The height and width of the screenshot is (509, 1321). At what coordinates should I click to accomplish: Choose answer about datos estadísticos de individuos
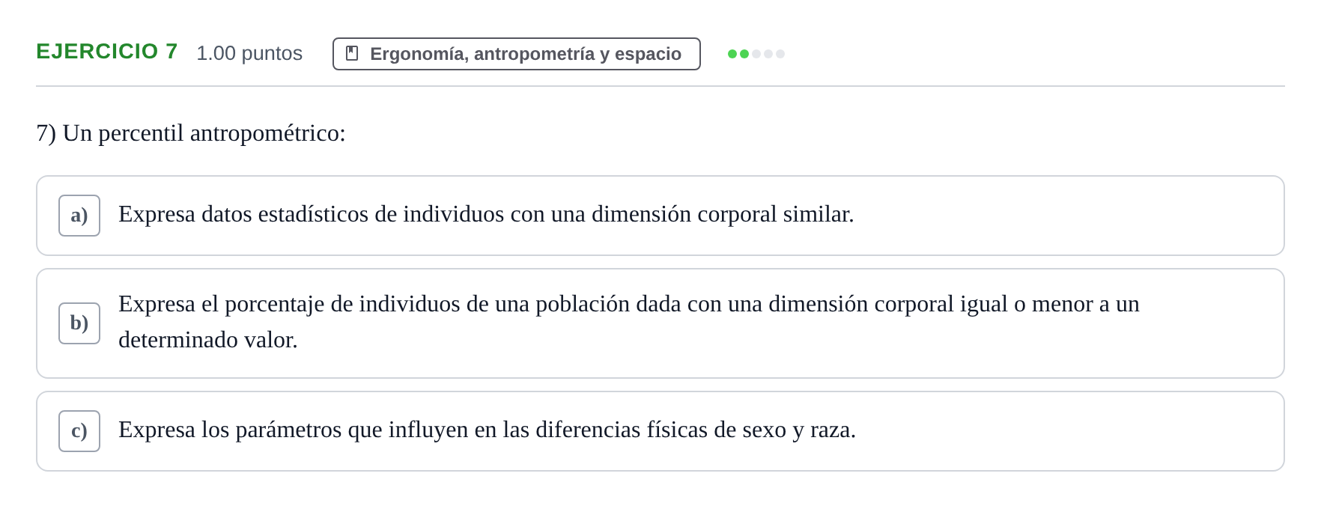[660, 216]
